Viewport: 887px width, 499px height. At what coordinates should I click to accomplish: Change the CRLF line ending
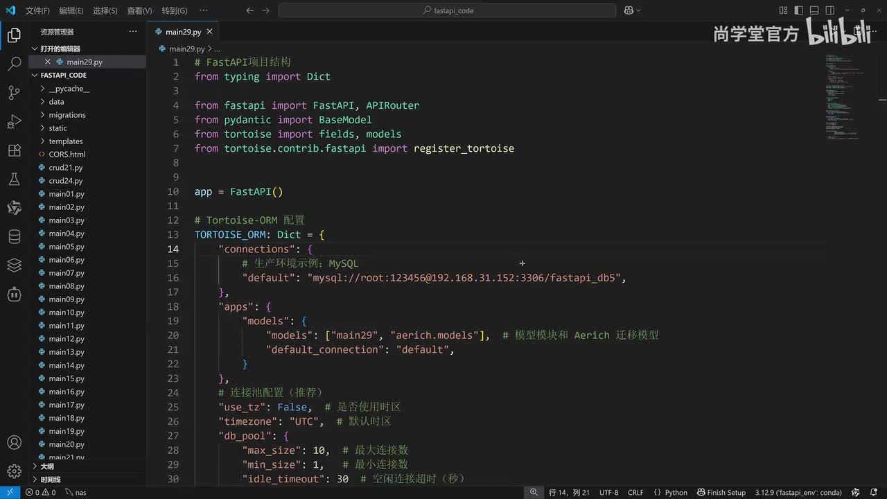(635, 492)
